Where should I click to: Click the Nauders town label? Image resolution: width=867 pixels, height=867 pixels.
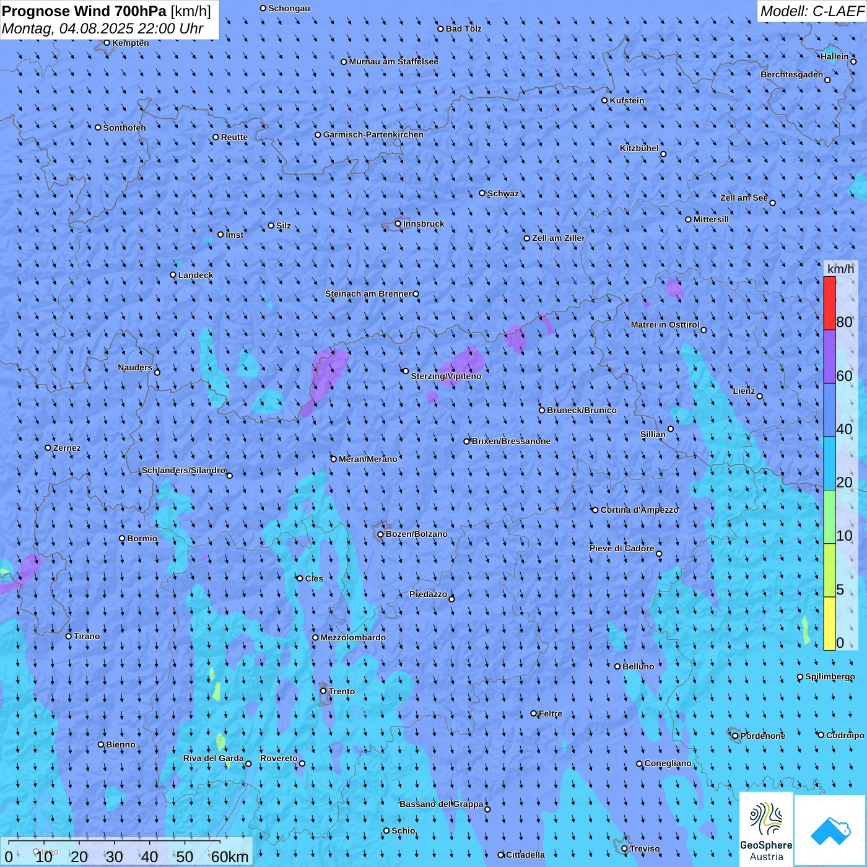[x=134, y=367]
